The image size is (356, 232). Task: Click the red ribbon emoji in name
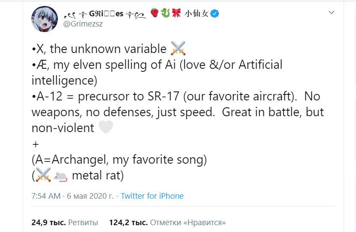point(176,14)
